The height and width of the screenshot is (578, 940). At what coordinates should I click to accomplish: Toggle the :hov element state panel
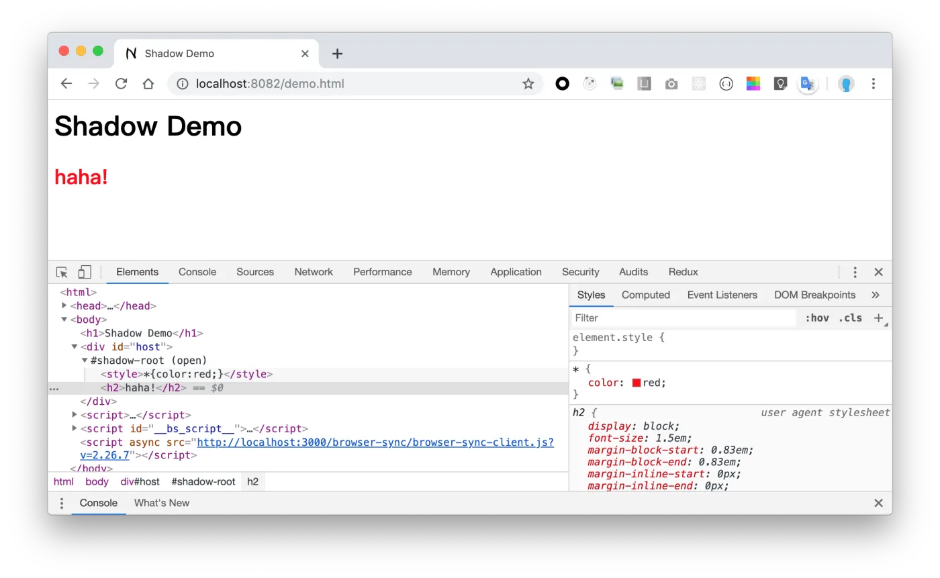pos(817,318)
